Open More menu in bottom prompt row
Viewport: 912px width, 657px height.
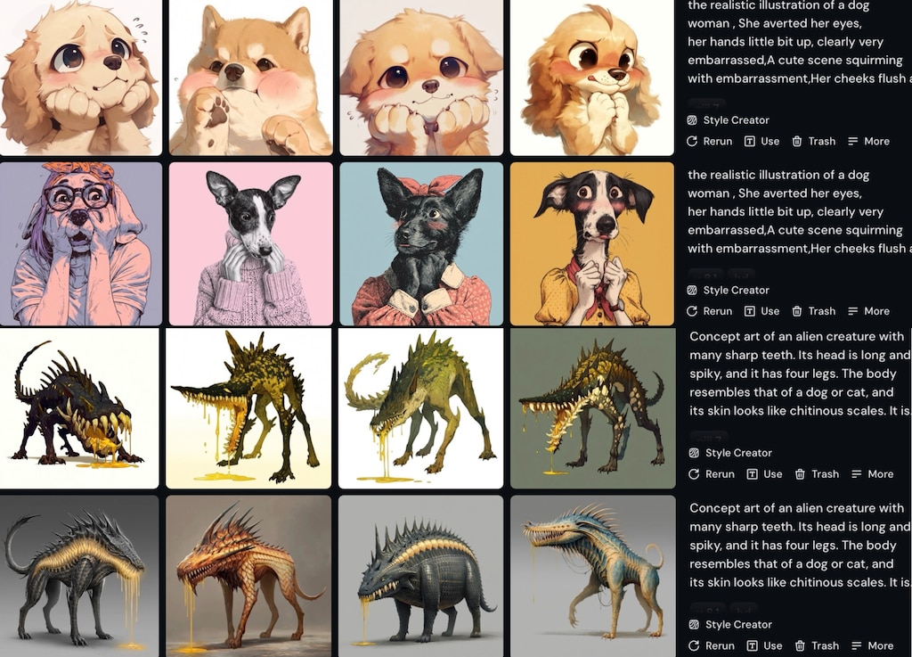click(x=872, y=646)
